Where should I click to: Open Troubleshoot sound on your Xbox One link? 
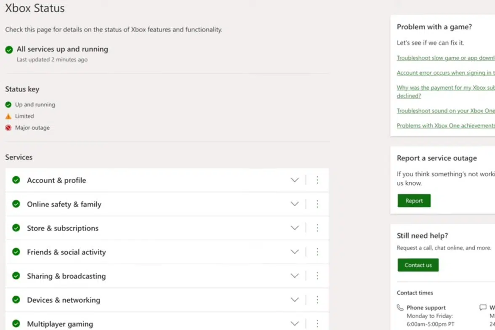point(446,111)
